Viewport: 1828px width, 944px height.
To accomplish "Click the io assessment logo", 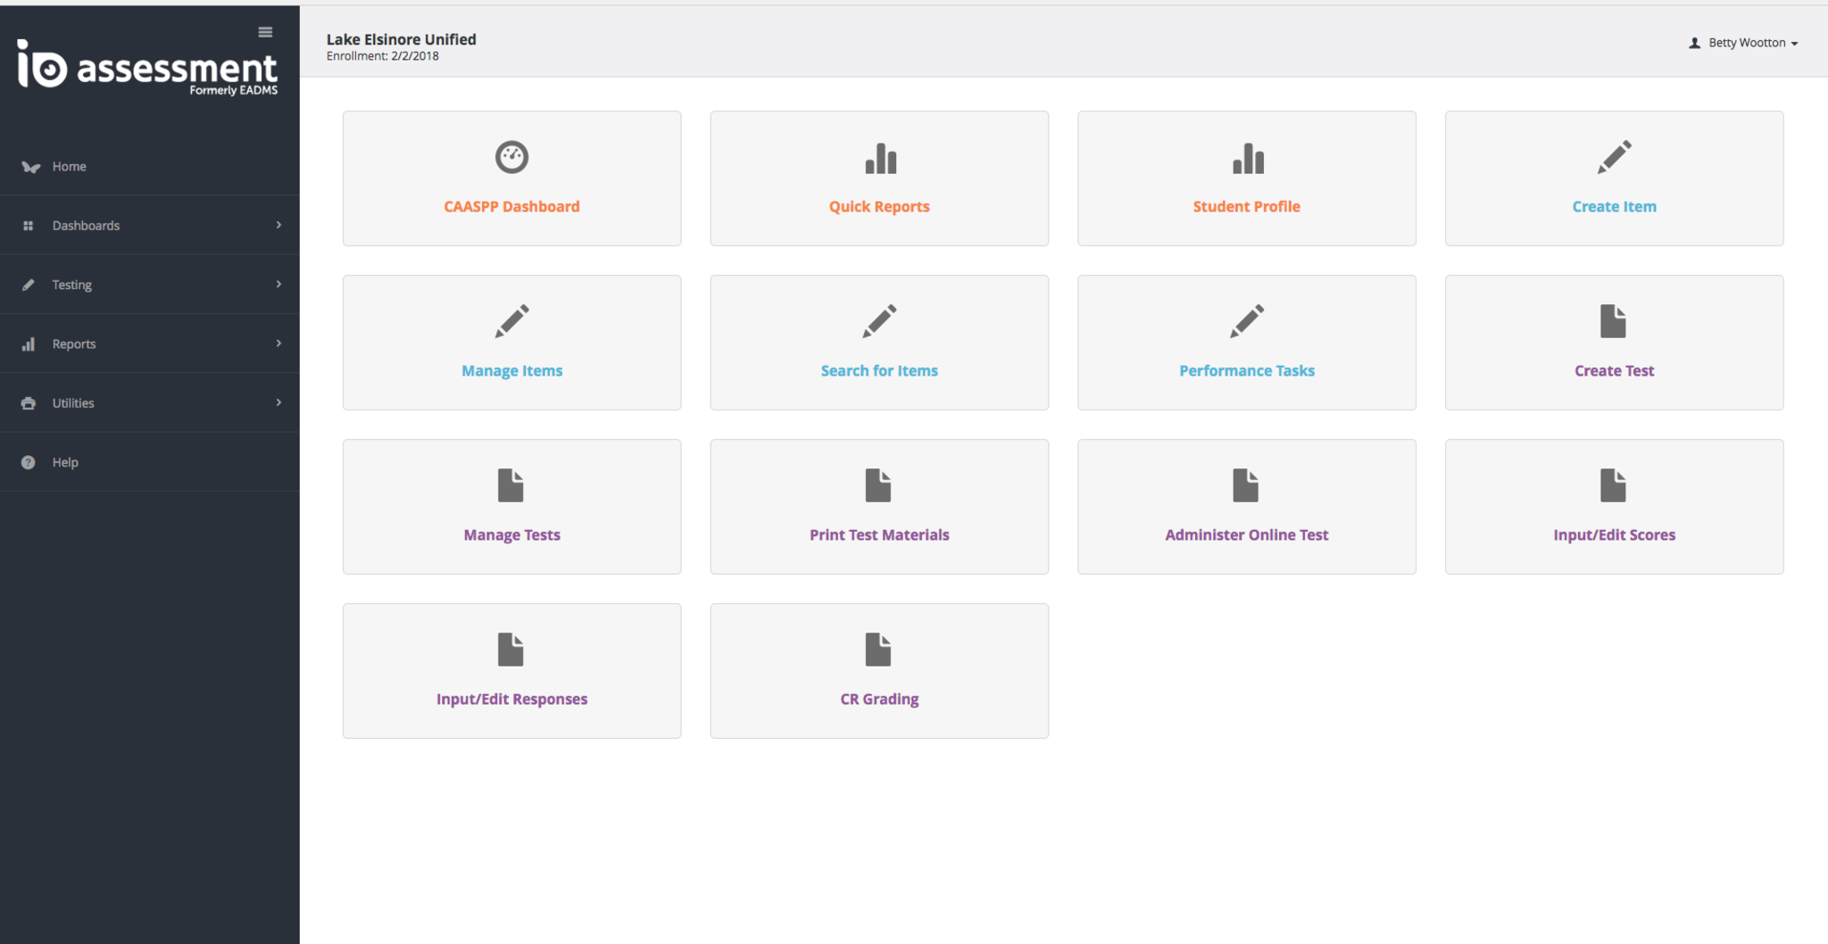I will pyautogui.click(x=148, y=67).
